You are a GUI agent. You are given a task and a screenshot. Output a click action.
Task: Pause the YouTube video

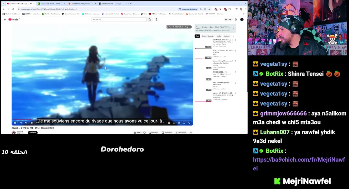15,123
